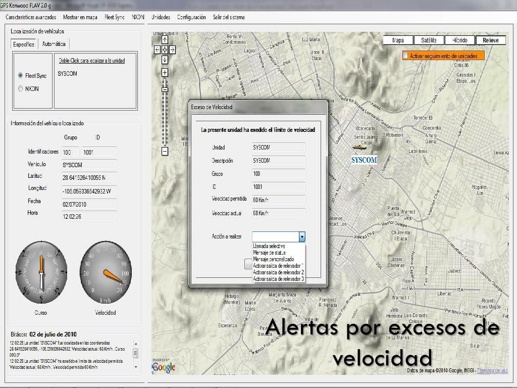Zoom out with the minus button
517x388 pixels.
(x=165, y=151)
